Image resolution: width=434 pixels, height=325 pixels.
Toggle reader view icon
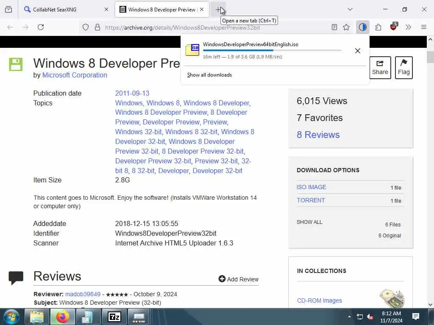coord(334,27)
